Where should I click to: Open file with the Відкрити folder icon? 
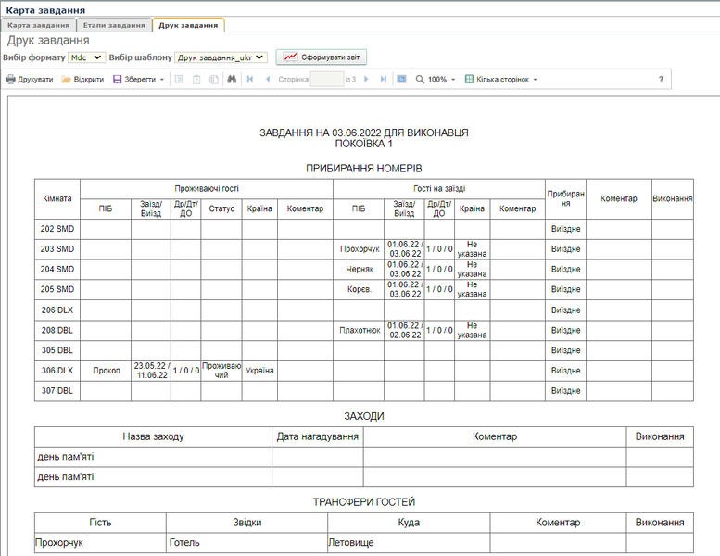[x=67, y=80]
